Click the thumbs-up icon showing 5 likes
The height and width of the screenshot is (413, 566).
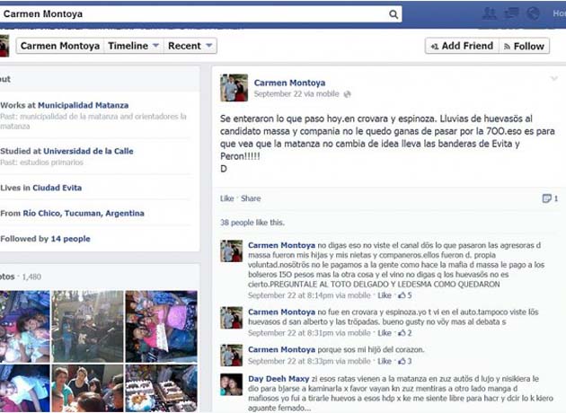[401, 295]
